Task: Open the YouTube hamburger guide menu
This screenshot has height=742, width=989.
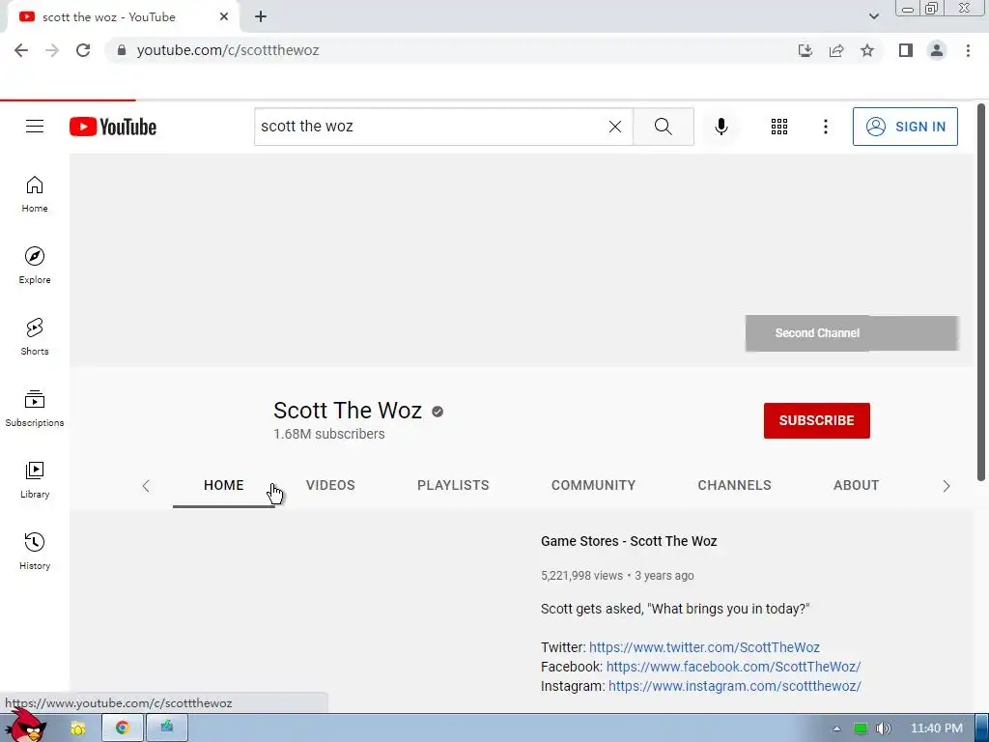Action: [x=35, y=127]
